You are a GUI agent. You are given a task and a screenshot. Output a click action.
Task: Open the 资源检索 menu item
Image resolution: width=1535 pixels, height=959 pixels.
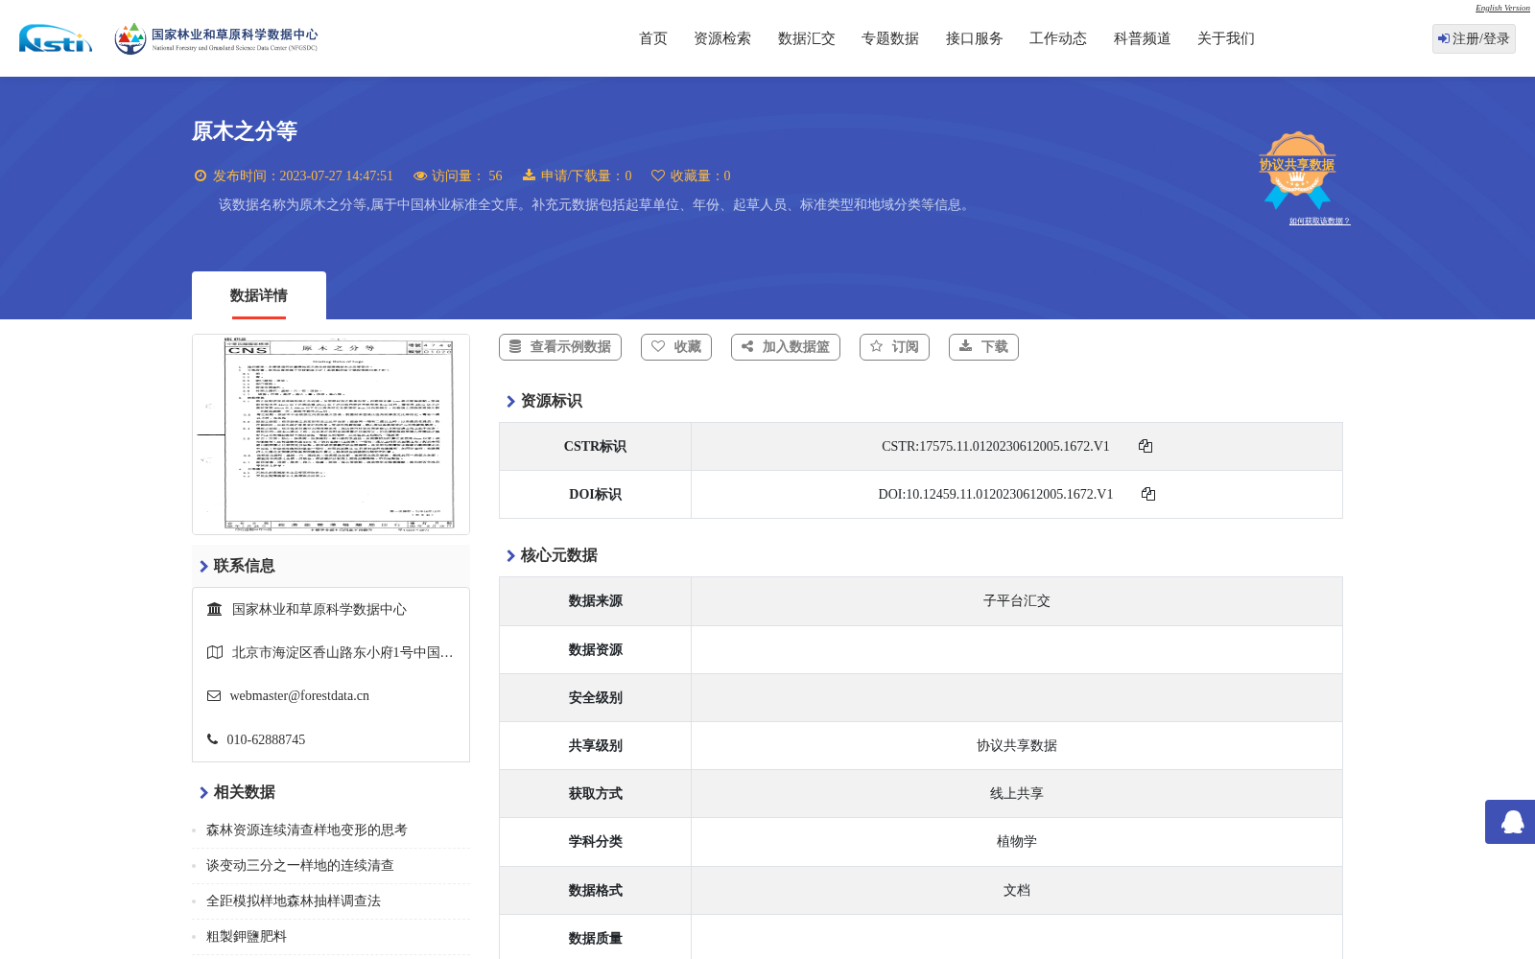[722, 38]
